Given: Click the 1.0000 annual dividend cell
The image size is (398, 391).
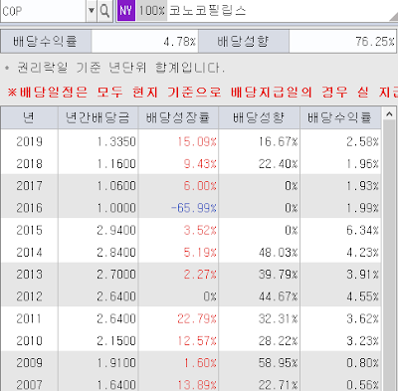Looking at the screenshot, I should pos(99,208).
